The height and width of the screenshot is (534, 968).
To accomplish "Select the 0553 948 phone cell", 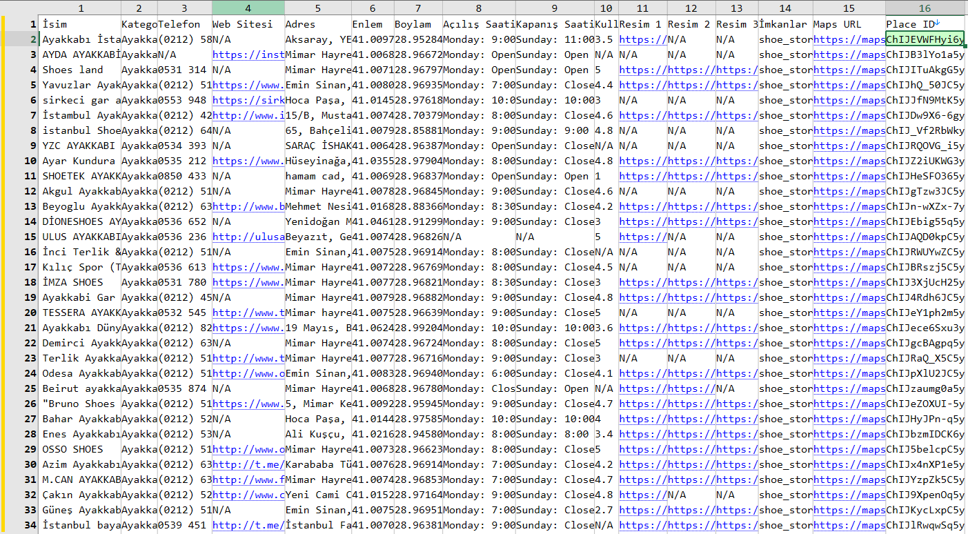I will click(184, 100).
